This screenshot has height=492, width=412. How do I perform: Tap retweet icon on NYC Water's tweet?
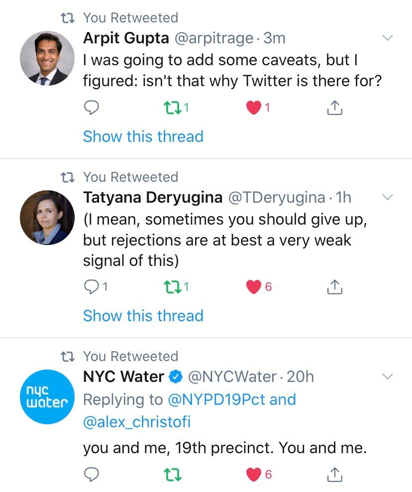click(x=172, y=475)
